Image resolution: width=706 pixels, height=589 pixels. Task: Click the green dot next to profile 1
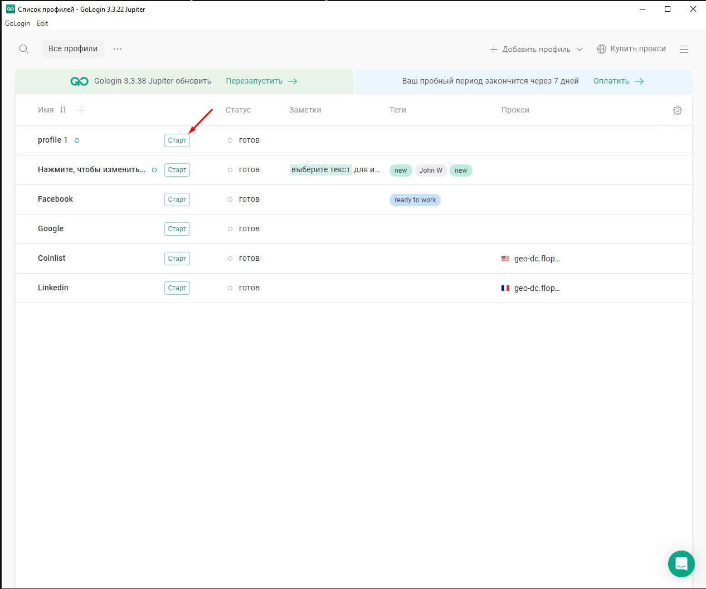tap(77, 140)
